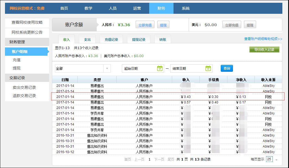Select the 转账 tab

click(163, 39)
